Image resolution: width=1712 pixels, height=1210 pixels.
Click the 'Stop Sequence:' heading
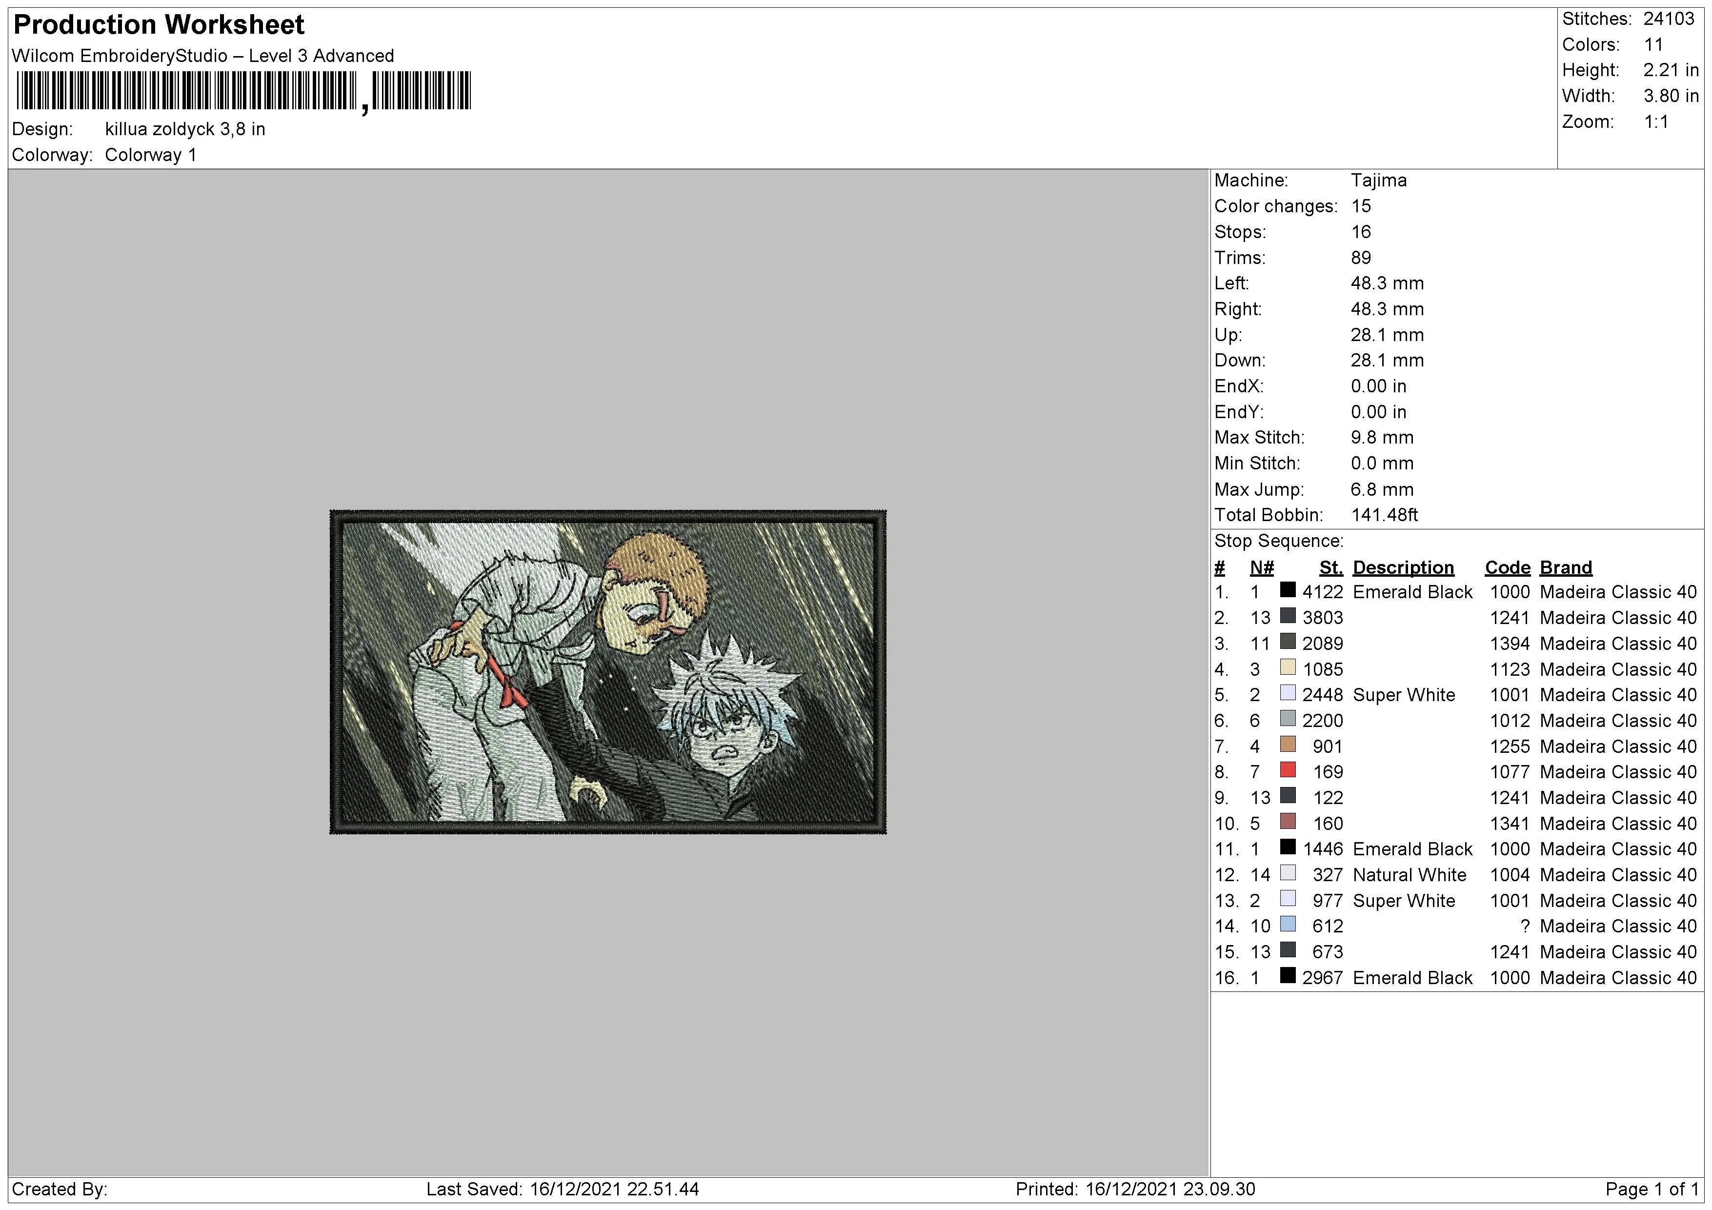pyautogui.click(x=1279, y=541)
